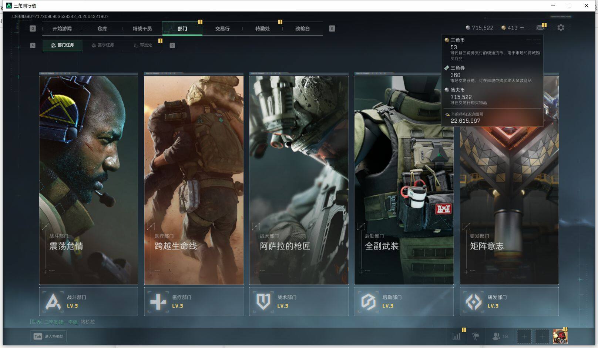This screenshot has height=348, width=598.
Task: Click the expand icon on 震荡危情 card
Action: tap(46, 226)
